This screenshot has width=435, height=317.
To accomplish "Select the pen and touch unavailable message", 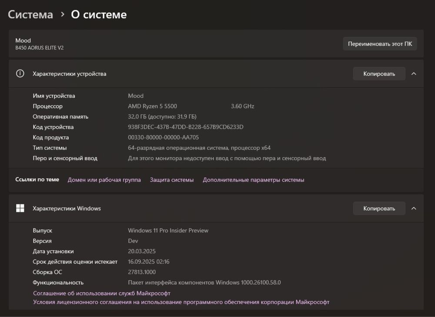I will click(227, 158).
